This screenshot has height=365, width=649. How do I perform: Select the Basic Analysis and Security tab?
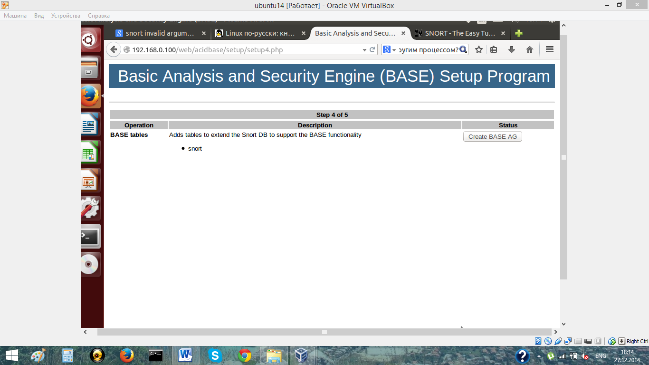pyautogui.click(x=360, y=33)
